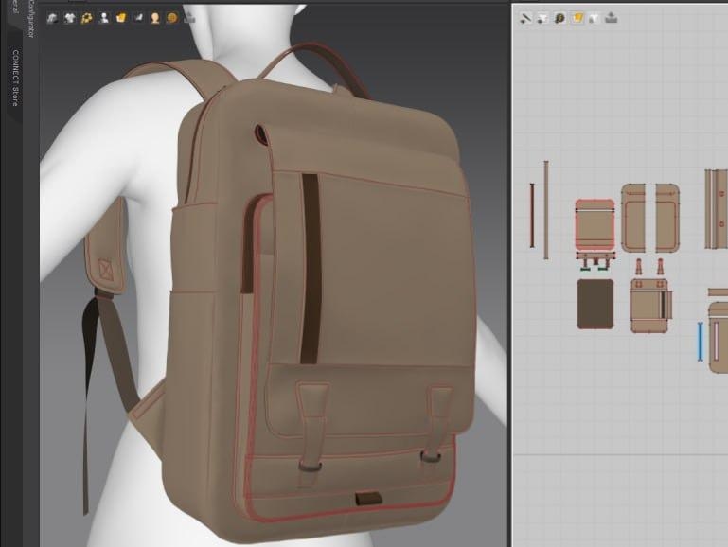Image resolution: width=728 pixels, height=547 pixels.
Task: Toggle the skin-tone avatar head icon
Action: [x=154, y=18]
